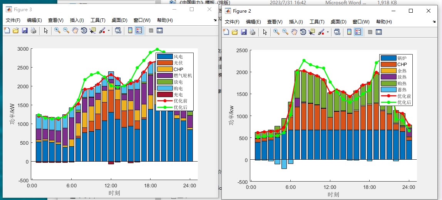442x200 pixels.
Task: Open 桌面(D) menu in Figure 2
Action: 338,22
